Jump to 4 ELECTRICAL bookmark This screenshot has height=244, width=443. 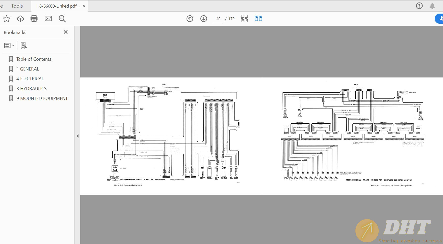(30, 79)
